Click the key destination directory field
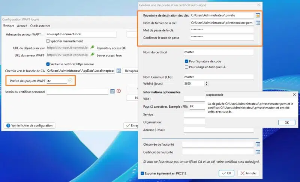 (222, 15)
